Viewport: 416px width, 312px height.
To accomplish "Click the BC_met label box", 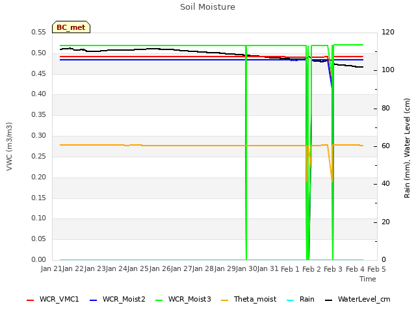I will coord(71,27).
